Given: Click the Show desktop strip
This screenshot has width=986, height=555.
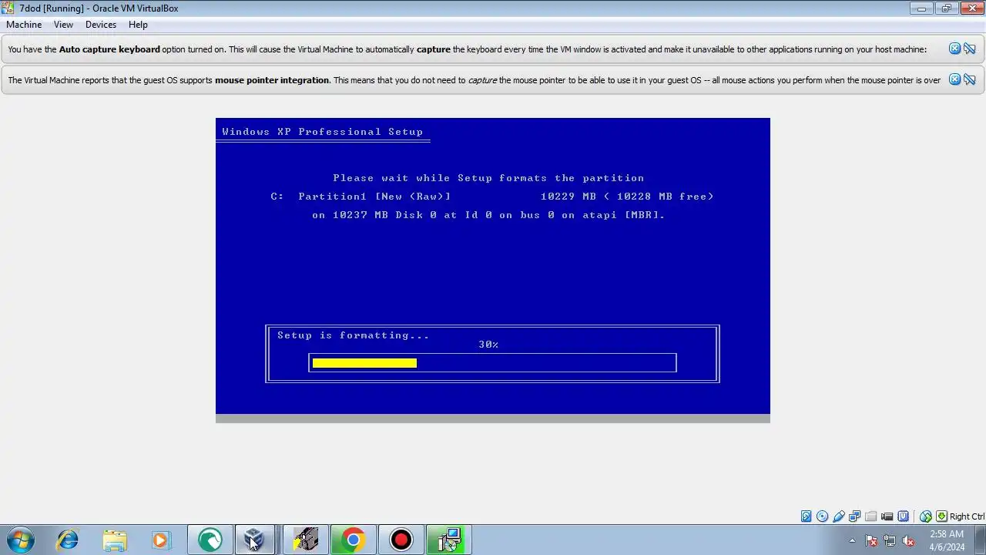Looking at the screenshot, I should [981, 540].
